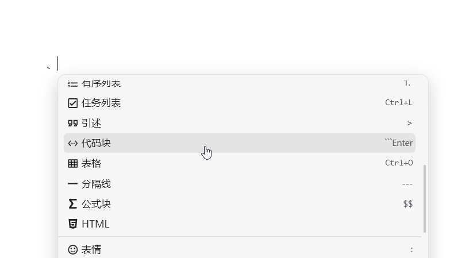The width and height of the screenshot is (454, 258).
Task: Open the 表情 menu entry
Action: 91,249
